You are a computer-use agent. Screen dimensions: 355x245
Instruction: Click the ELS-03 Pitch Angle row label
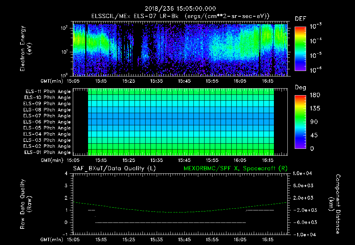pyautogui.click(x=47, y=140)
